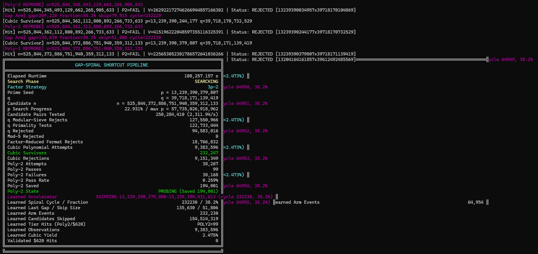Select the Cubic Survivors value 232,247

click(x=209, y=153)
